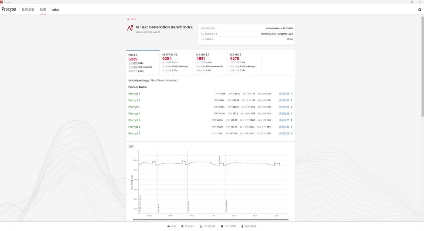The image size is (424, 231).
Task: Click the Prompt 5 label
Action: click(x=134, y=120)
